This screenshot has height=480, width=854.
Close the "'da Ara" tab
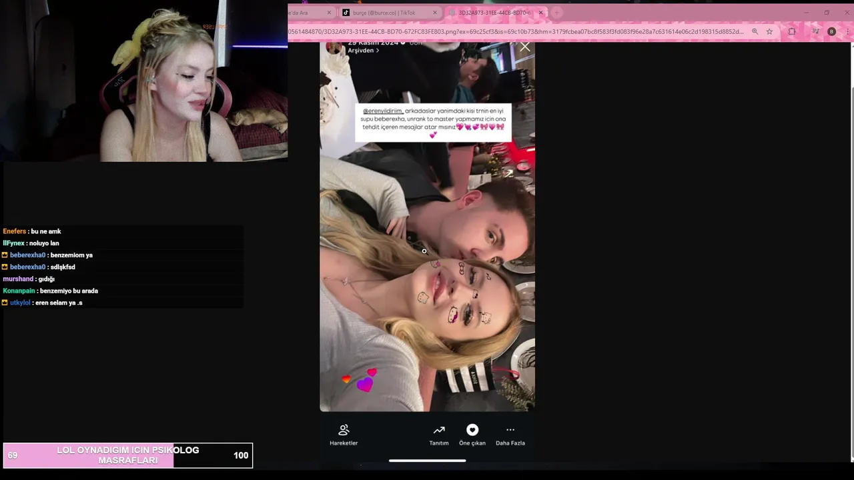(329, 13)
